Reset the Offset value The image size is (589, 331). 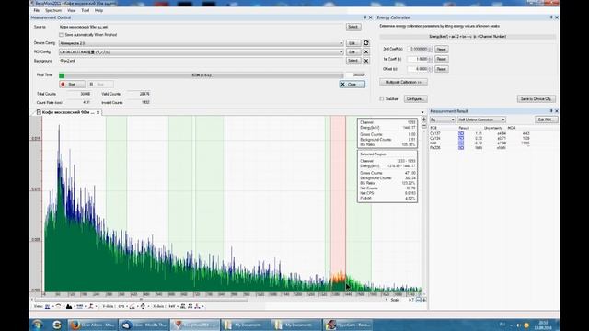[442, 69]
